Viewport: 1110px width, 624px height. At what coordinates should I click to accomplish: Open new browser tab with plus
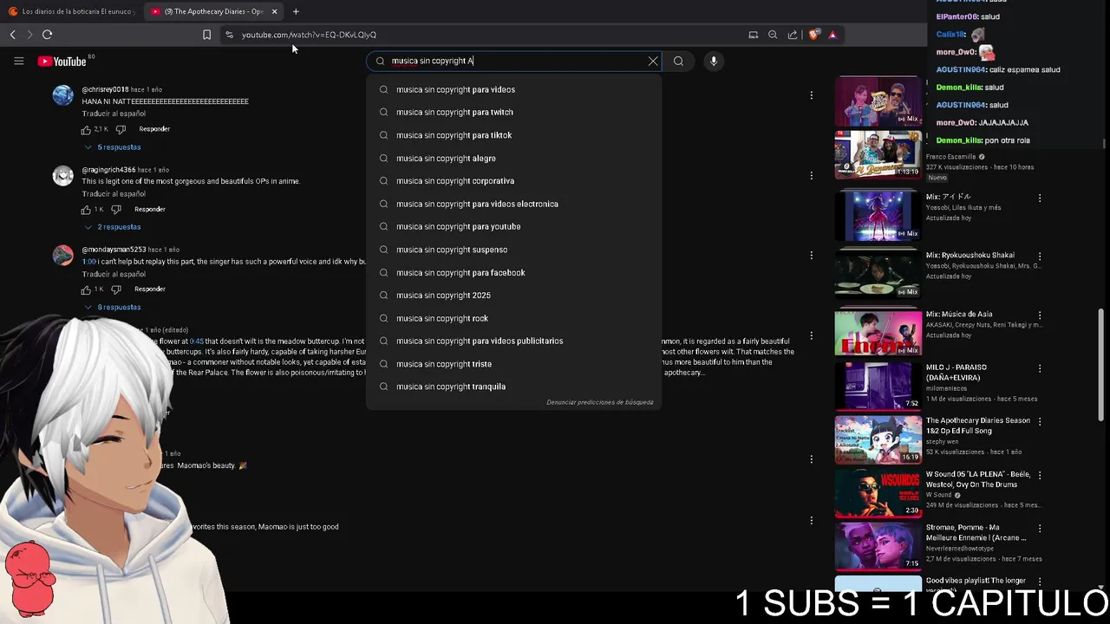296,11
